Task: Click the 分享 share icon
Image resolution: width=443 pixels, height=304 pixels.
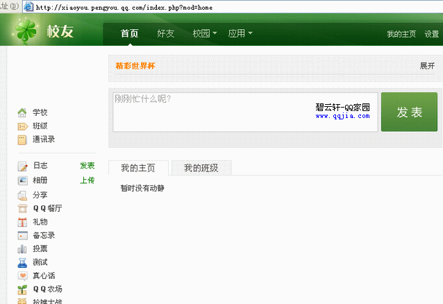Action: [x=22, y=195]
